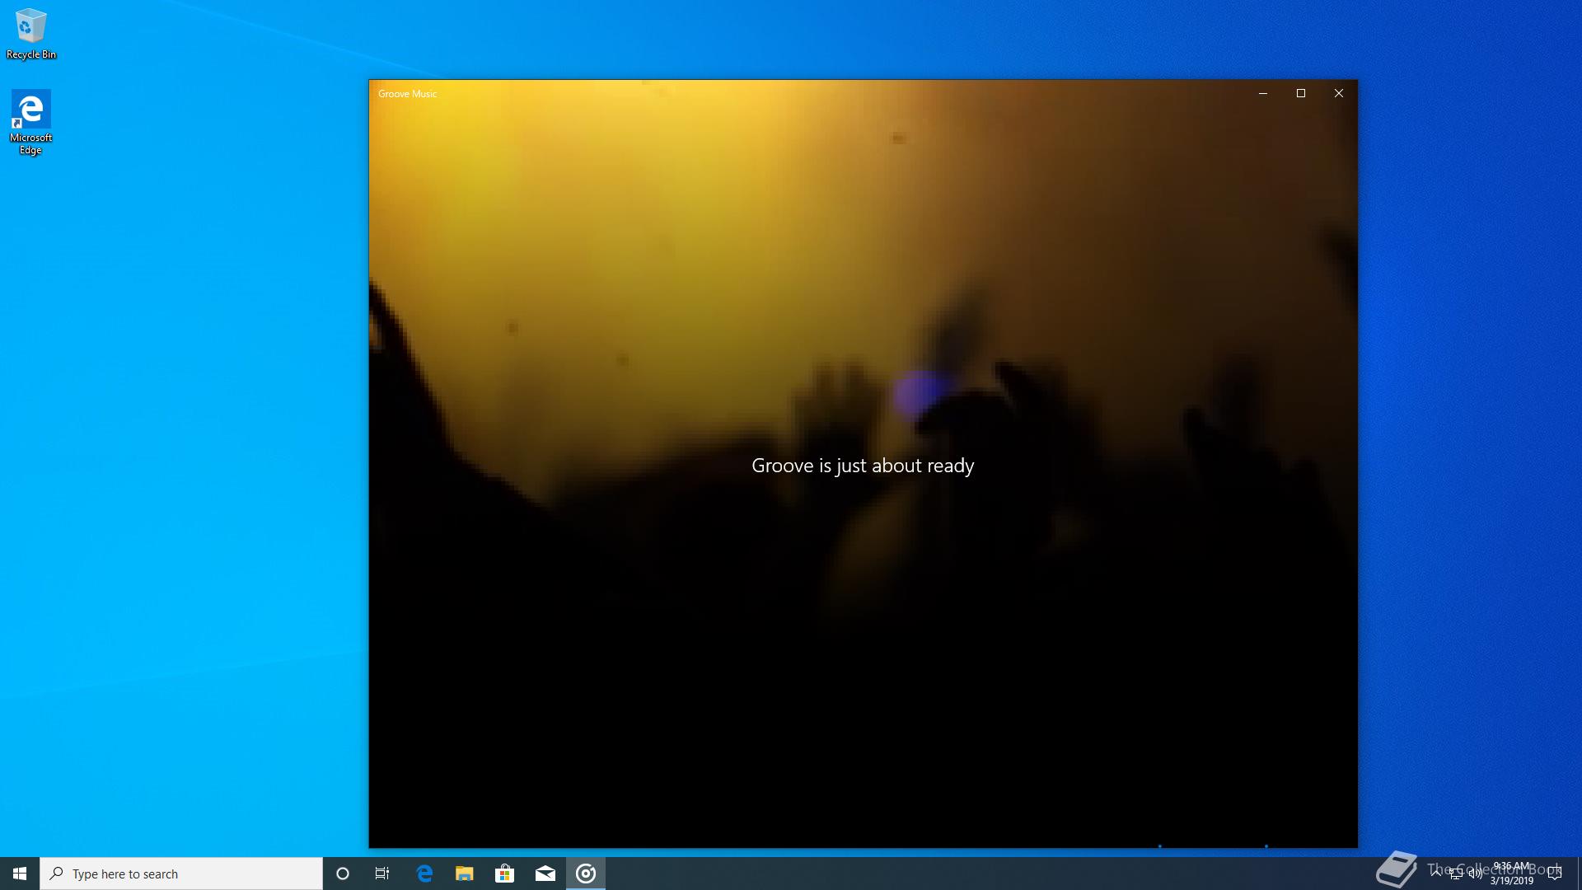Open the Action Center notifications icon
Viewport: 1582px width, 890px height.
click(x=1556, y=874)
